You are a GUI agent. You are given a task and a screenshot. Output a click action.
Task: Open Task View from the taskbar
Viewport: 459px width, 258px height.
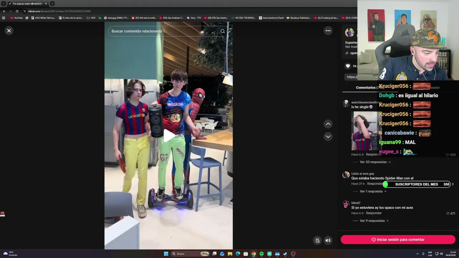click(x=214, y=254)
